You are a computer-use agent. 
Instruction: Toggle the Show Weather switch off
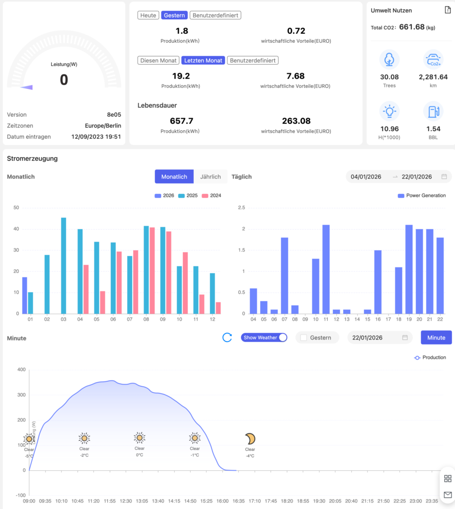tap(264, 338)
